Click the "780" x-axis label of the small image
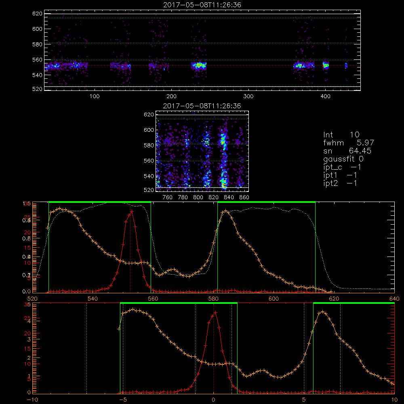Viewport: 404px width, 404px height. 183,198
